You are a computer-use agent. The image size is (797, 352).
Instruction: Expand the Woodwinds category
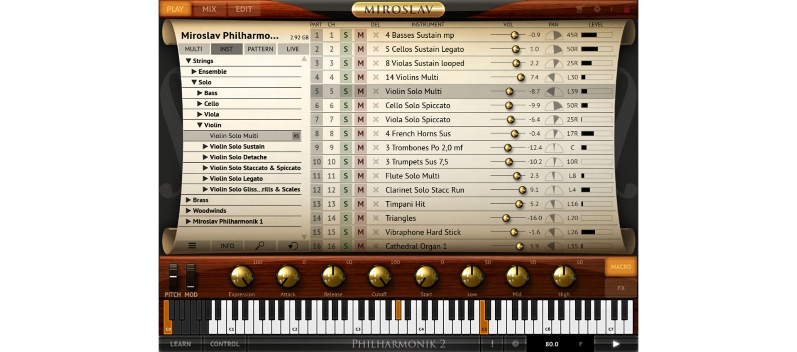(x=188, y=211)
